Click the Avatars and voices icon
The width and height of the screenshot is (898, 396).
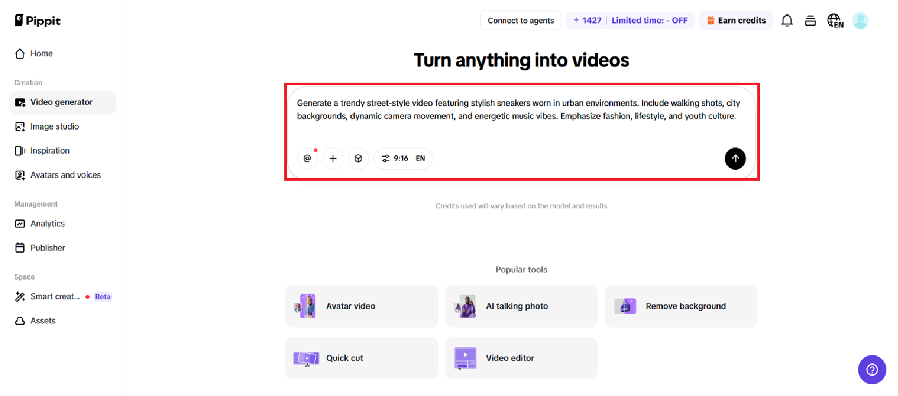(20, 175)
